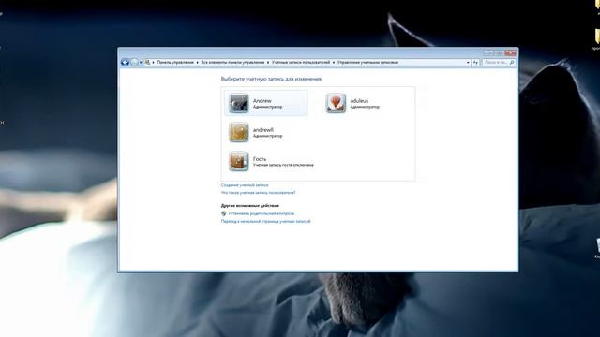Click the Control Panel icon in address bar
Screen dimensions: 600x337
[x=147, y=62]
